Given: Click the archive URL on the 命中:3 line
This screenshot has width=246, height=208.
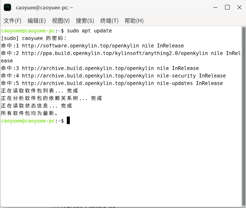Looking at the screenshot, I should click(x=73, y=68).
